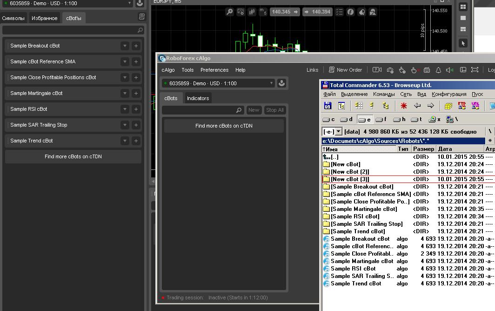Focus the cBots search field in cAlgo

pos(203,110)
